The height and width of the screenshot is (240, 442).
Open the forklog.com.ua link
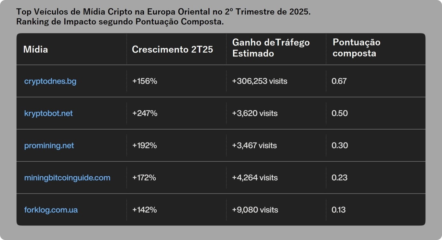(51, 210)
